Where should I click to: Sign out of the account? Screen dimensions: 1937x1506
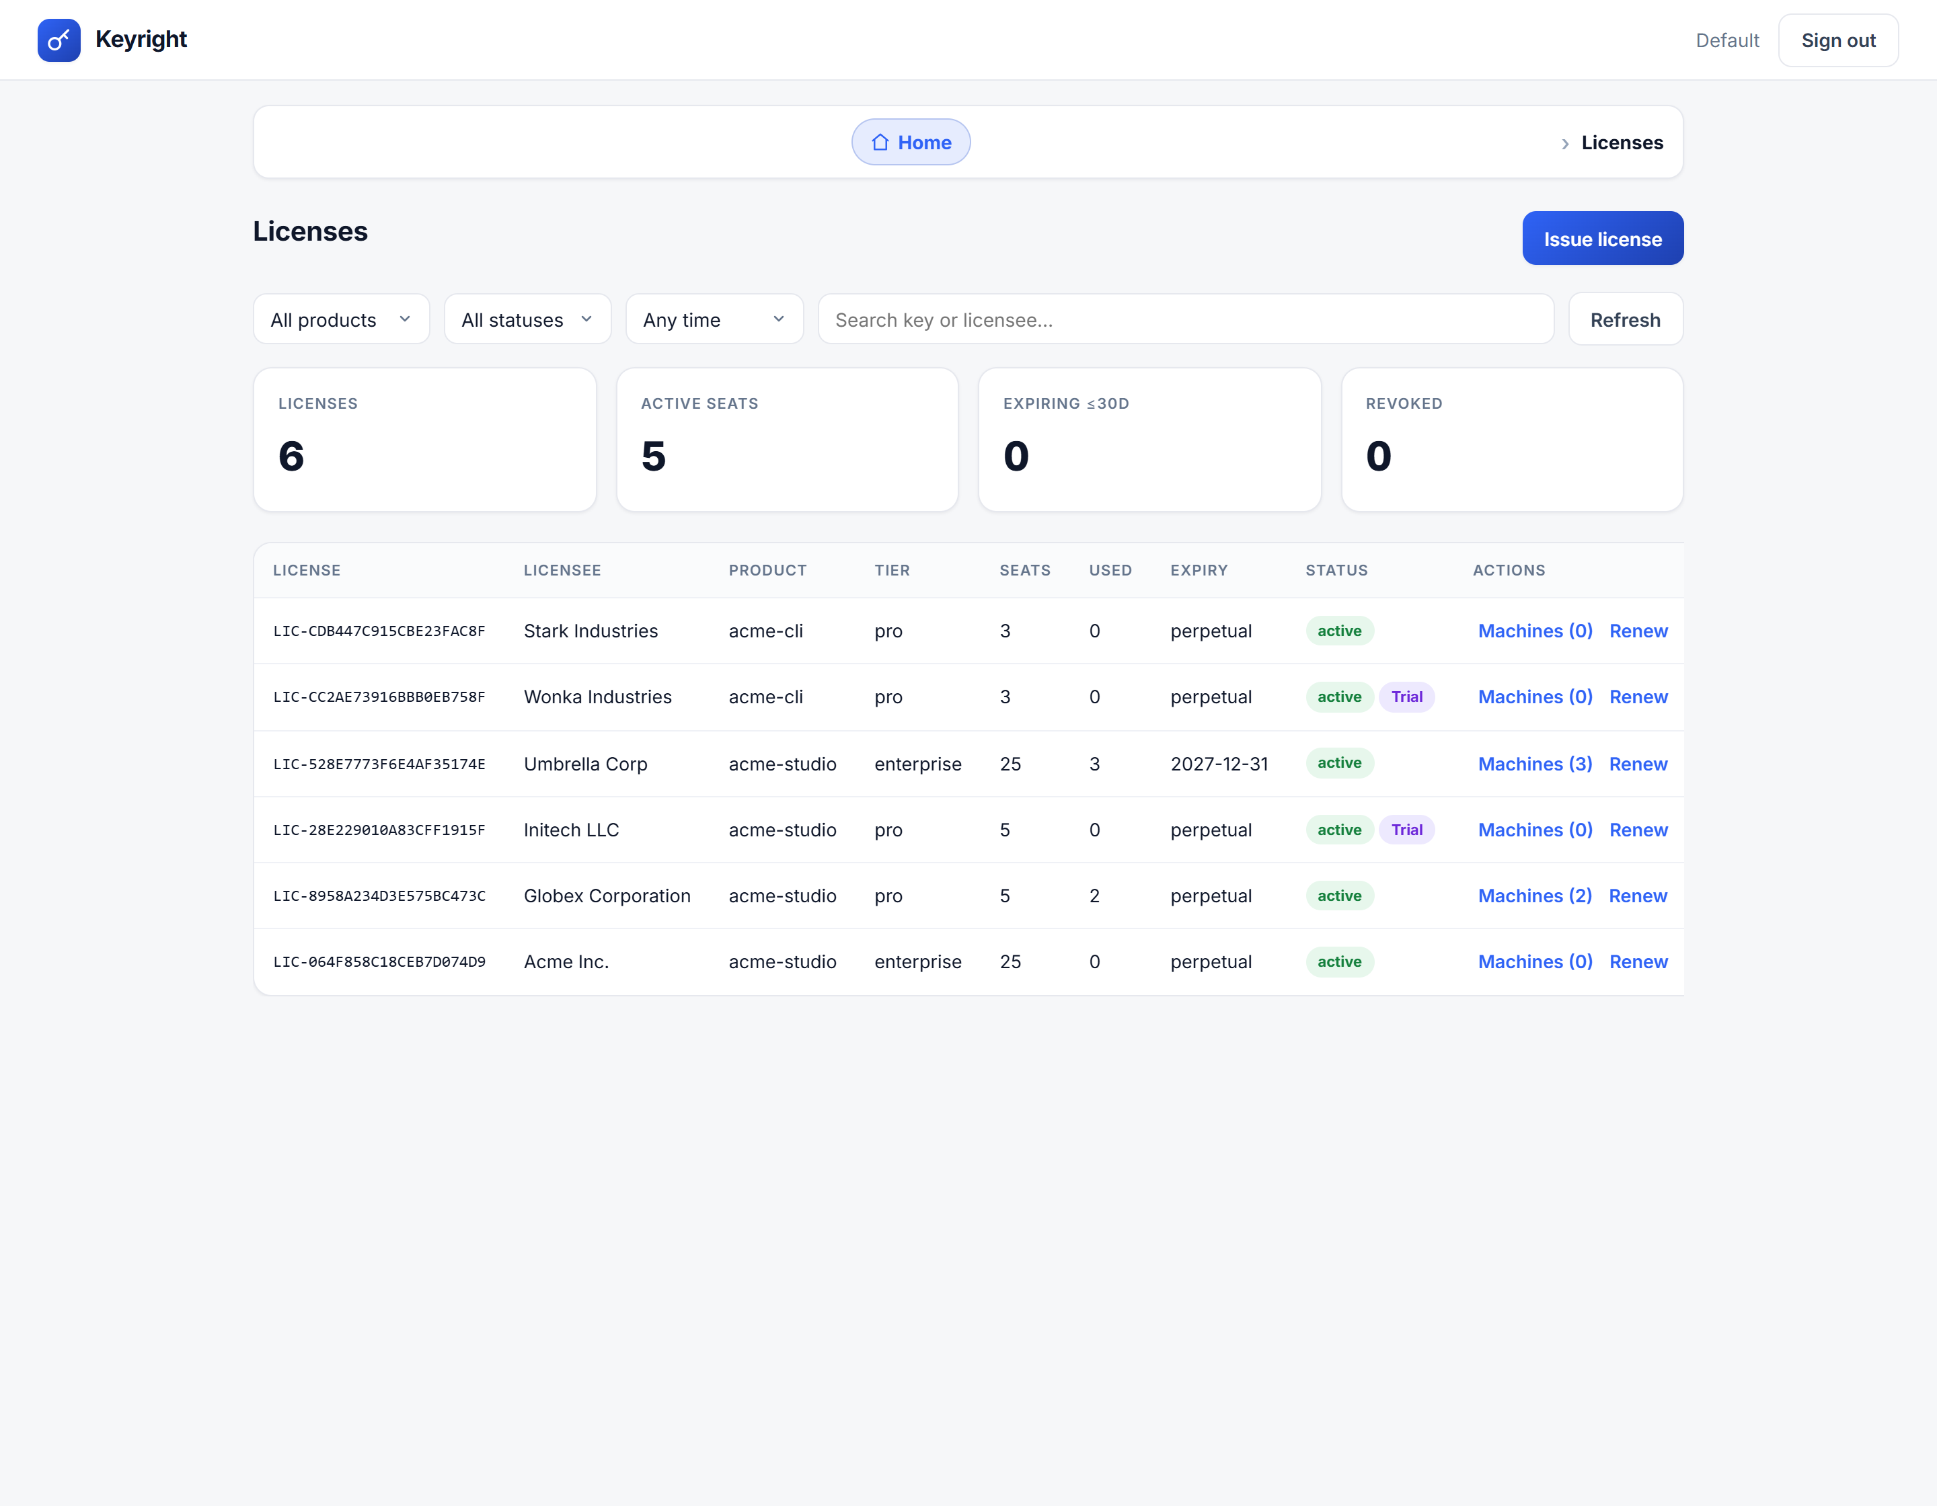point(1837,40)
